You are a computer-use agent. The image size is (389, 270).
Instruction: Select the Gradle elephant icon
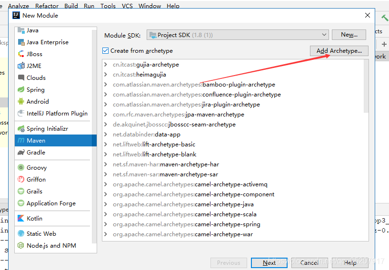click(21, 152)
